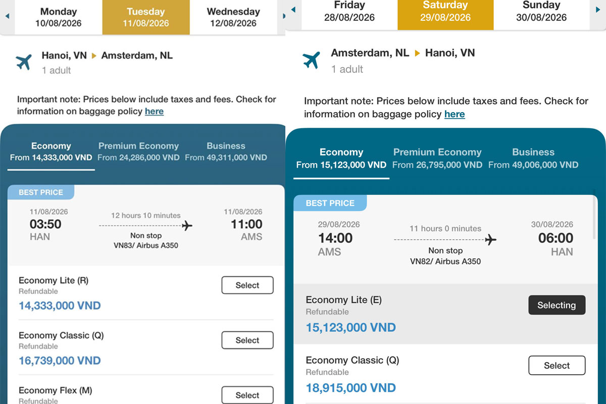Open return Premium Economy fare tab
The image size is (606, 404).
click(437, 158)
